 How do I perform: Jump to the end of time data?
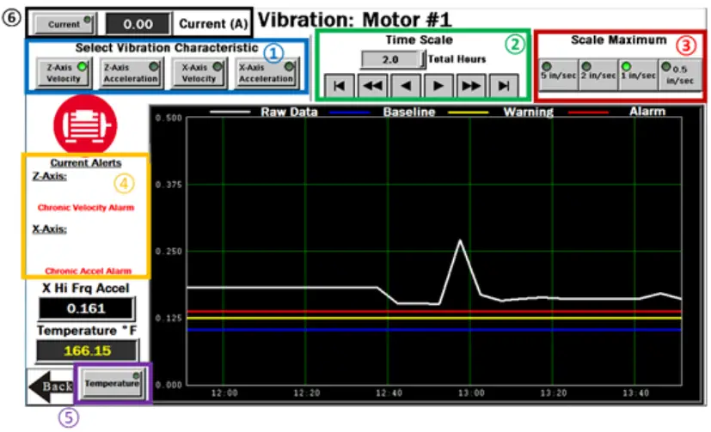pos(504,86)
